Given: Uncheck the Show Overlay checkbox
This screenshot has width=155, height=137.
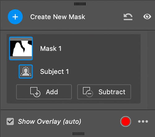Looking at the screenshot, I should point(10,122).
